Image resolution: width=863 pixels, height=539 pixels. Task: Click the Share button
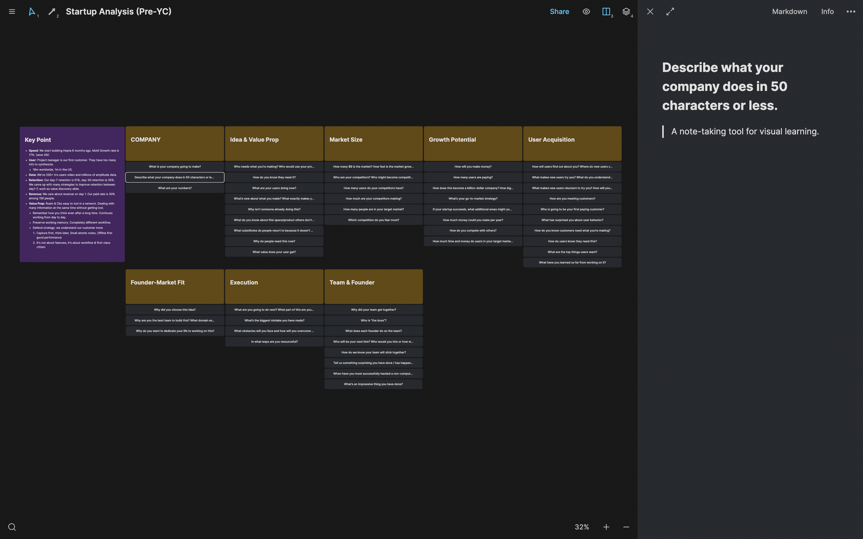(559, 12)
